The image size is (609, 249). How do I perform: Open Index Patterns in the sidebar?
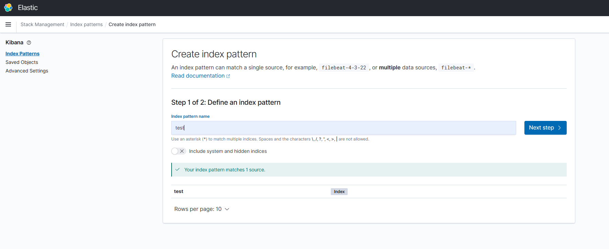(22, 54)
